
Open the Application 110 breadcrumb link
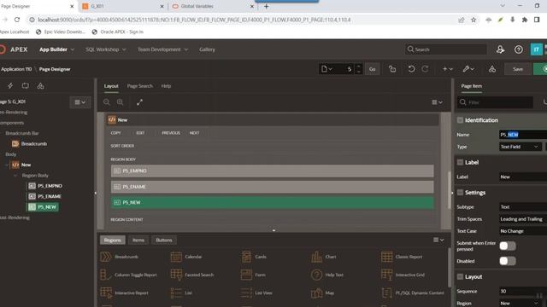point(16,69)
